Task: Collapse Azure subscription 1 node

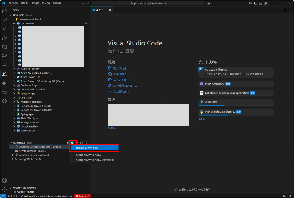Action: pyautogui.click(x=13, y=19)
